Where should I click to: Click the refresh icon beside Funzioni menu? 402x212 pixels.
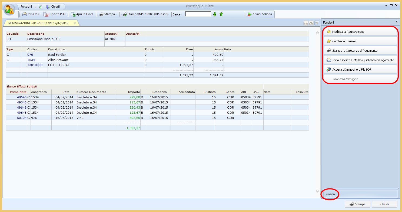point(40,7)
